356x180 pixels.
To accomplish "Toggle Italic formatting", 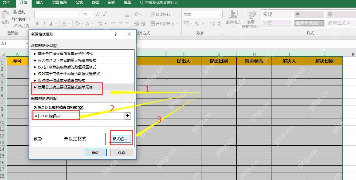I will [44, 24].
